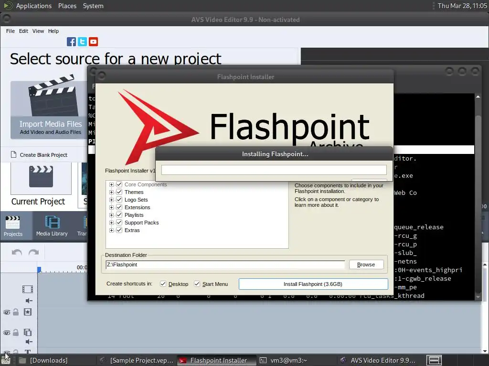Viewport: 489px width, 366px height.
Task: Open the Facebook icon in AVS toolbar
Action: pos(71,42)
